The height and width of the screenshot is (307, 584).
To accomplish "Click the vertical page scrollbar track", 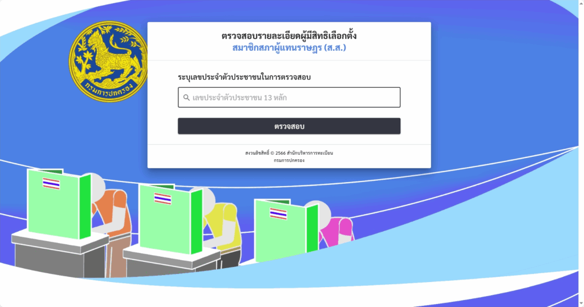I will tap(581, 153).
